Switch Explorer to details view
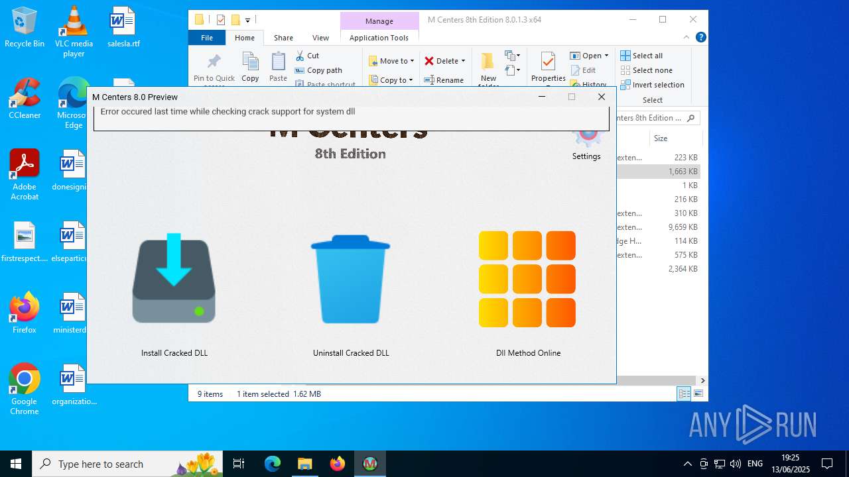The width and height of the screenshot is (849, 477). coord(684,394)
